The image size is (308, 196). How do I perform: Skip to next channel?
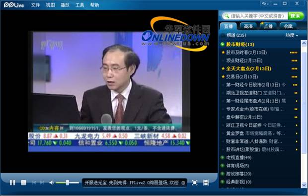point(42,183)
